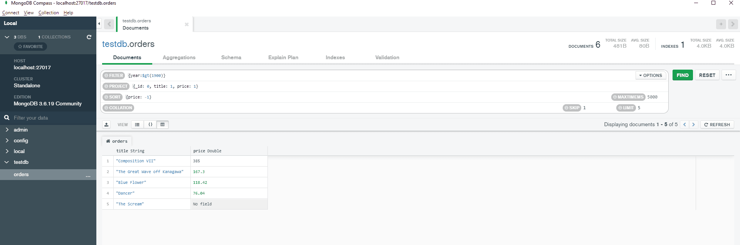Click the LIMIT info label

click(x=626, y=108)
